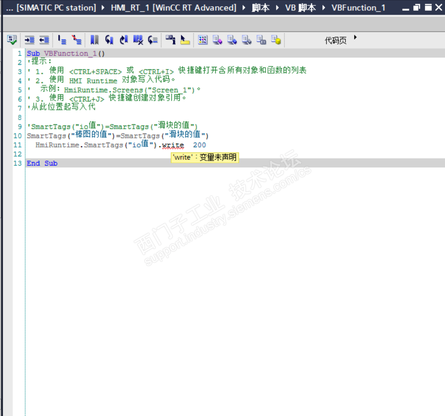
Task: Click the HmiRuntime.Screens("Screen_1") comment
Action: coord(129,90)
